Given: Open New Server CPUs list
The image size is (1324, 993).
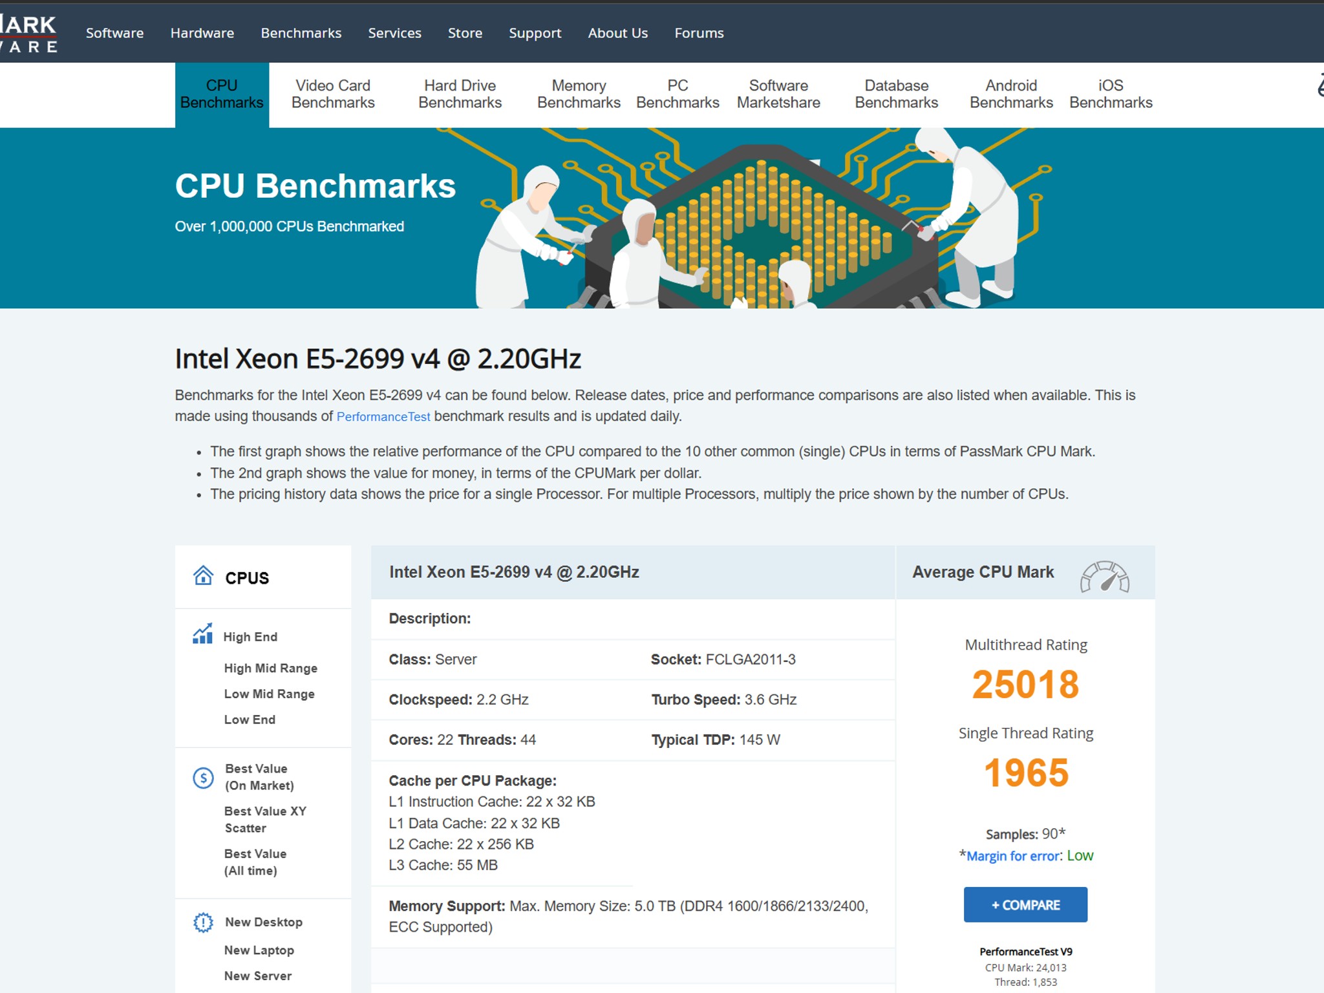Looking at the screenshot, I should pyautogui.click(x=257, y=976).
